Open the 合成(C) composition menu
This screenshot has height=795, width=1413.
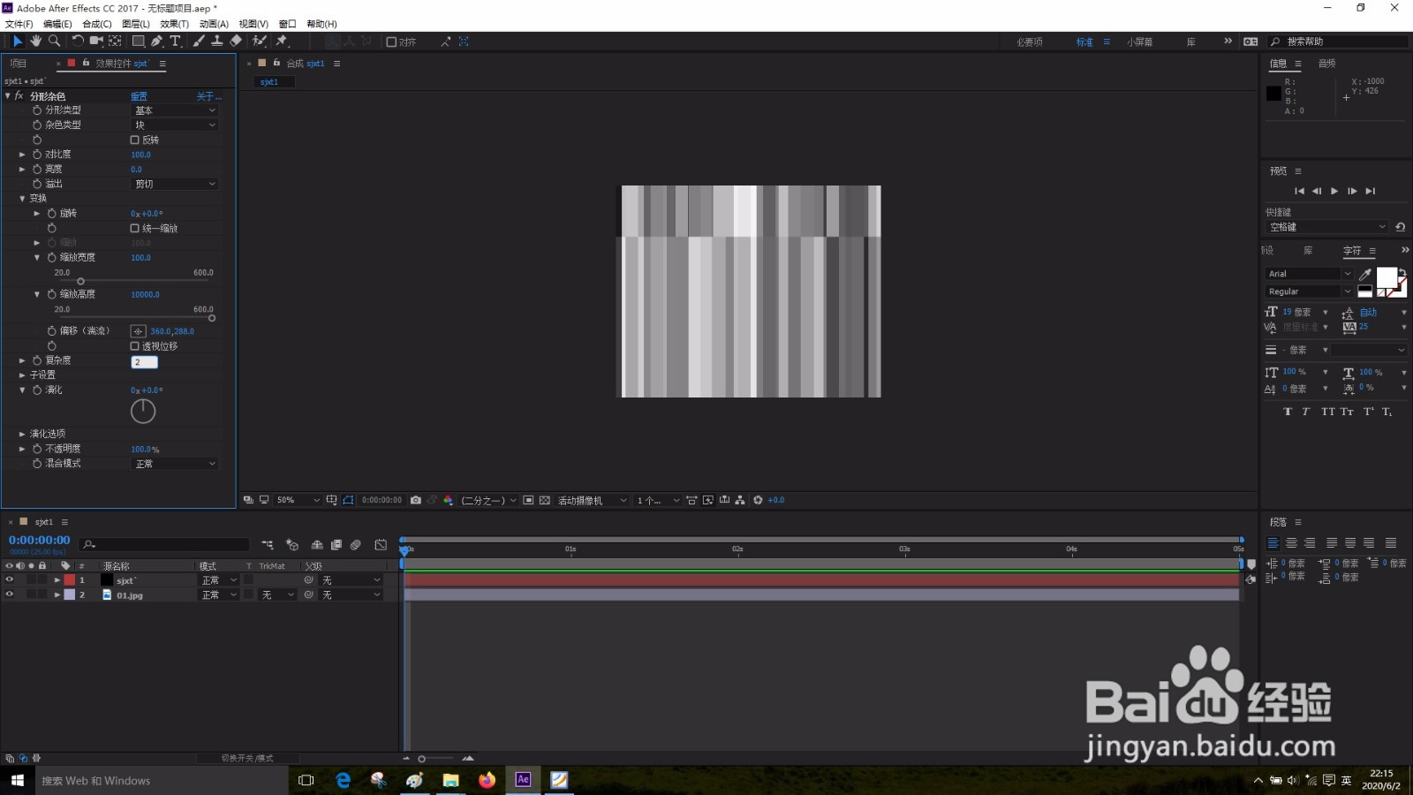[97, 24]
